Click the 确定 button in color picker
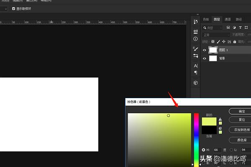 (241, 111)
